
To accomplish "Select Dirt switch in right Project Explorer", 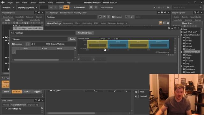I will [188, 38].
